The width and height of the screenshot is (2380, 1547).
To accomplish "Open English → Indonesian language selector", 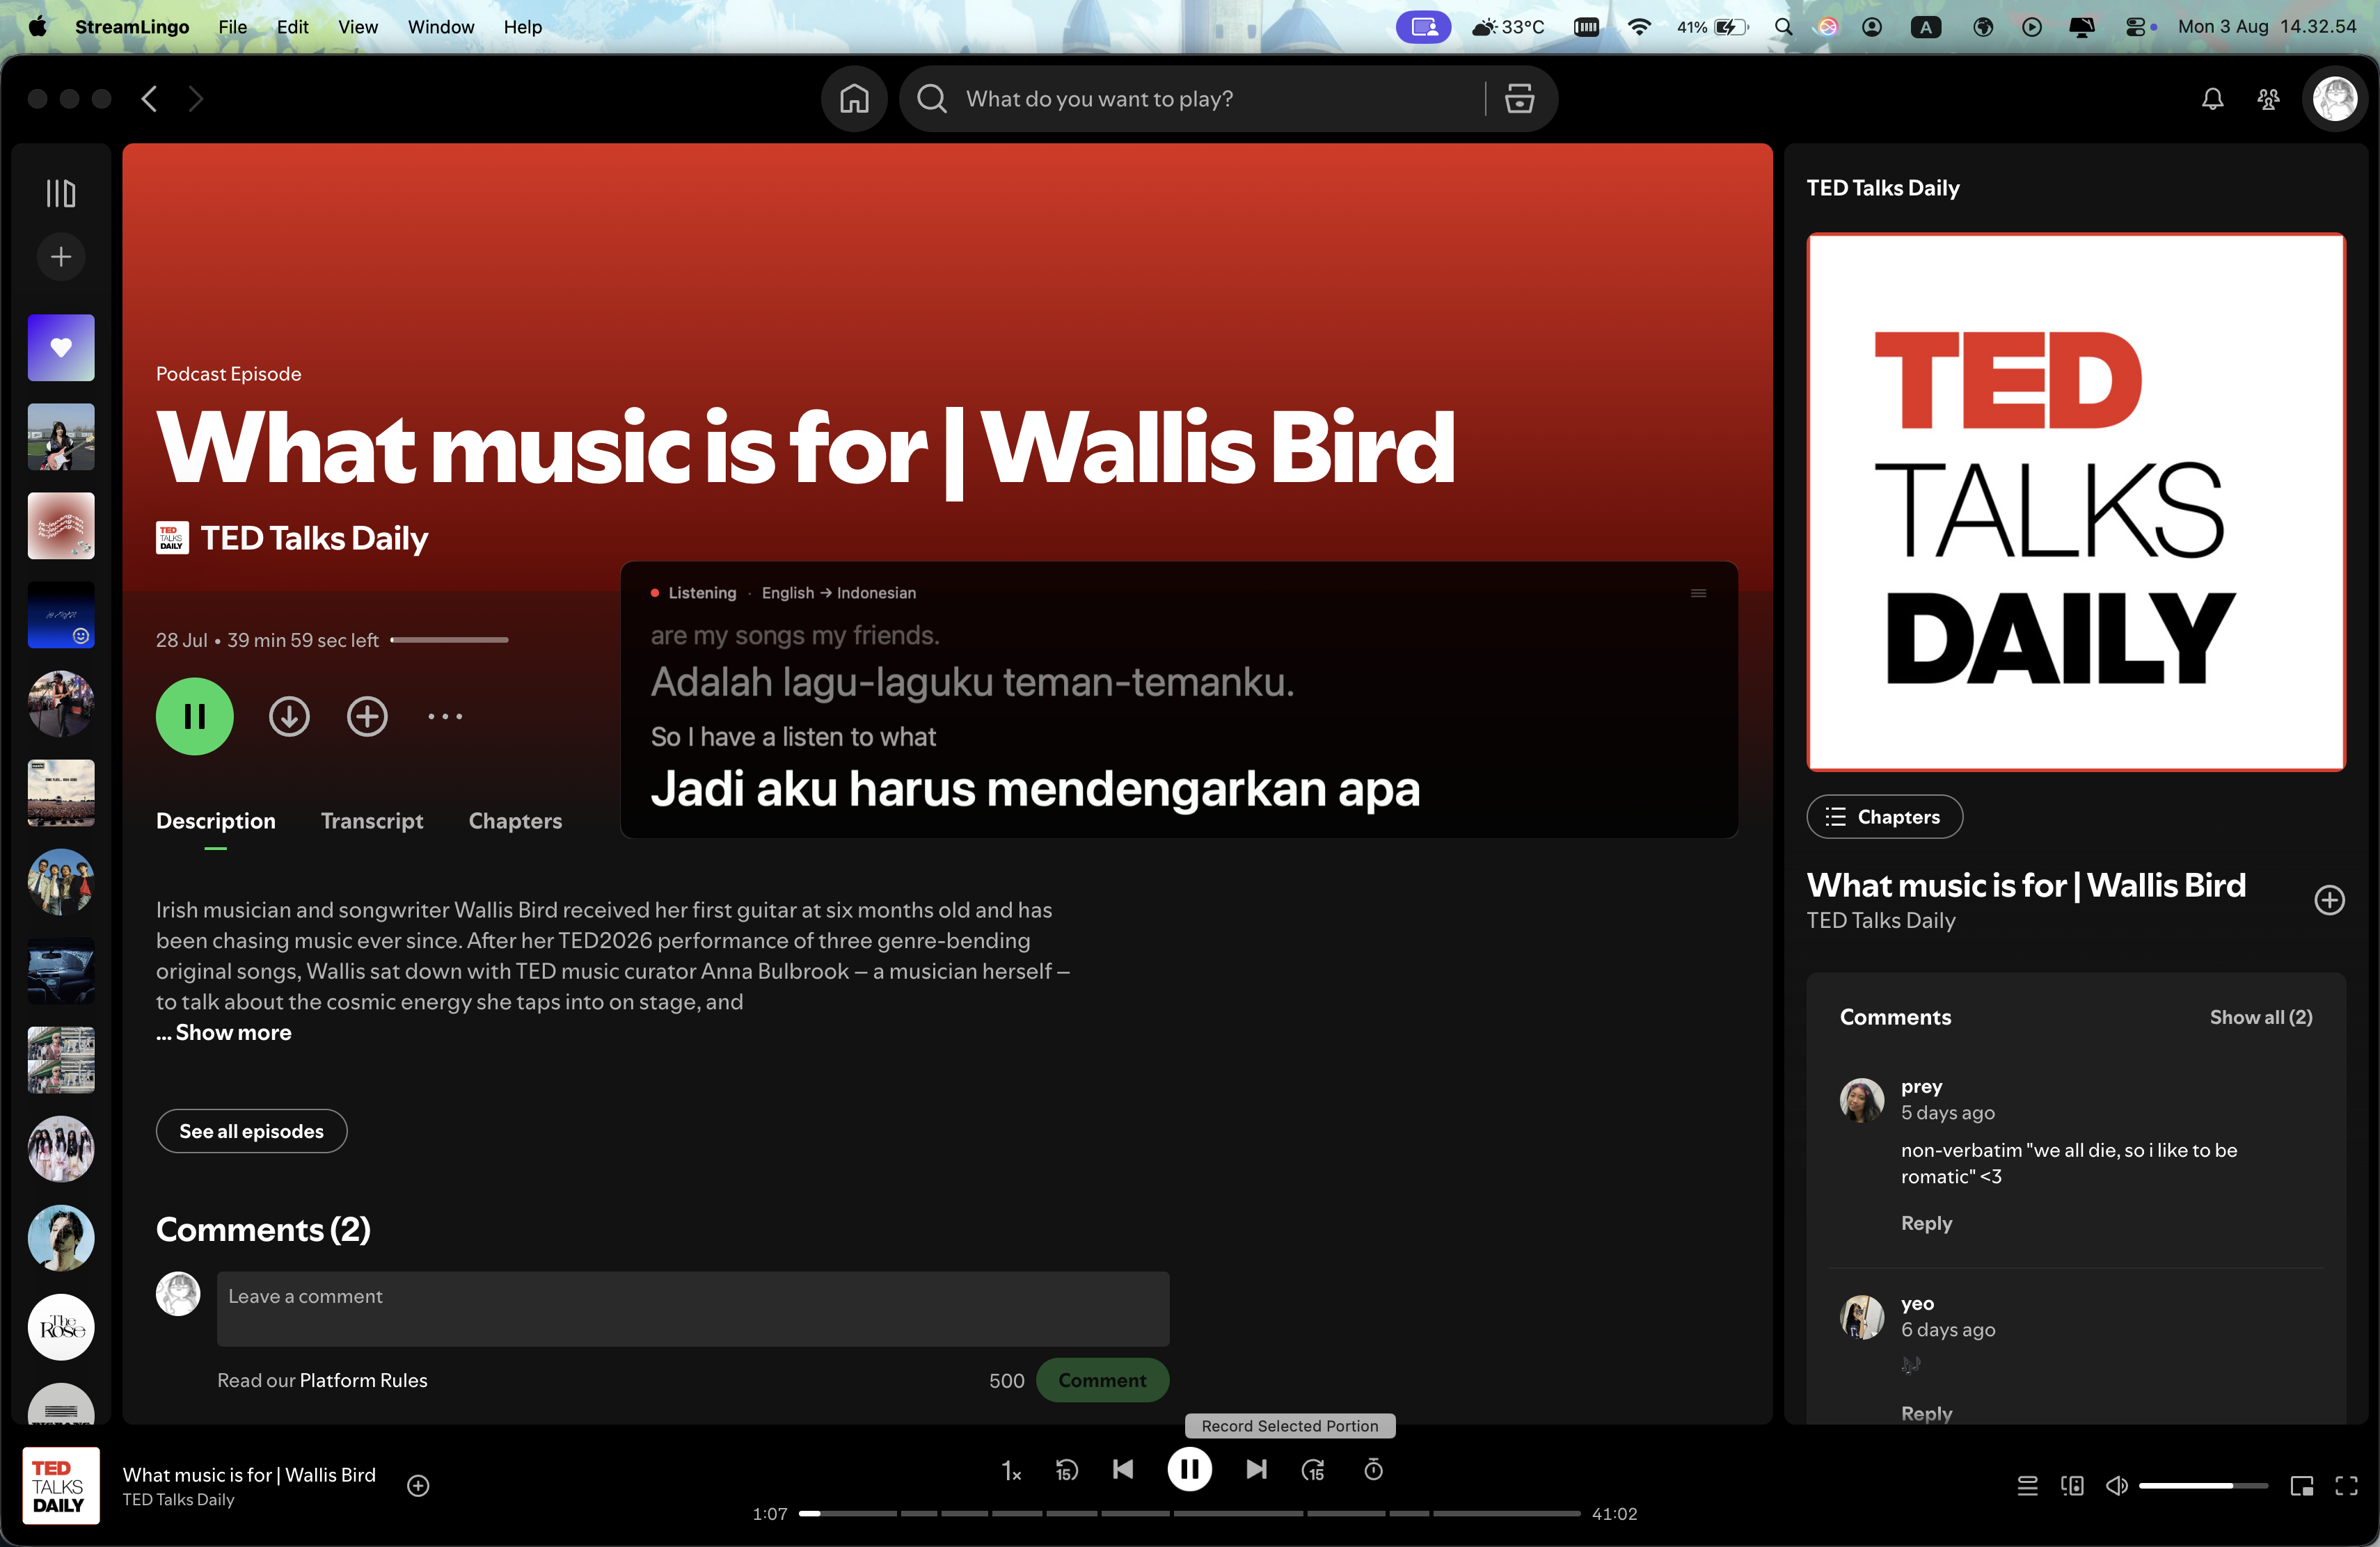I will tap(838, 593).
